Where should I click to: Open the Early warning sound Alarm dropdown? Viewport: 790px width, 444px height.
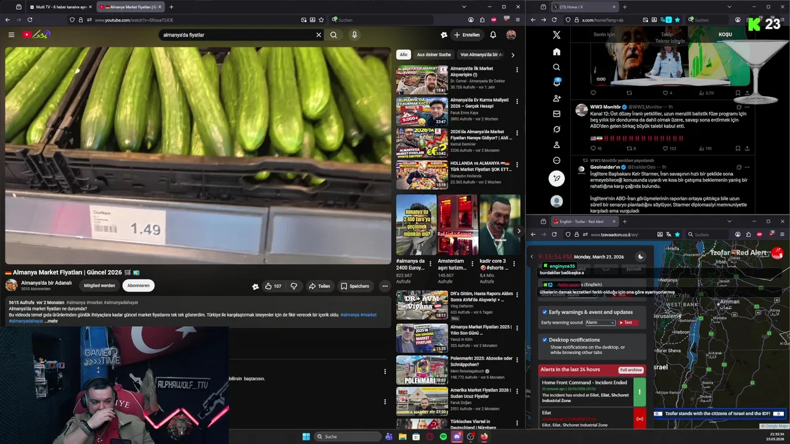[600, 323]
